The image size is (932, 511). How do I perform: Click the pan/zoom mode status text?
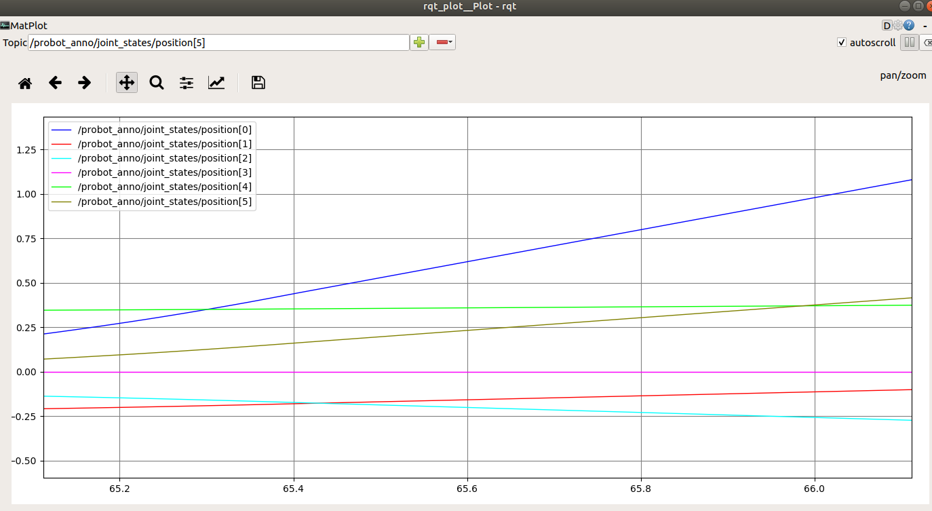903,75
